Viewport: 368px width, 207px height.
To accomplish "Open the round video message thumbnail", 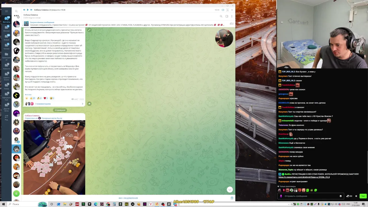I will [224, 38].
